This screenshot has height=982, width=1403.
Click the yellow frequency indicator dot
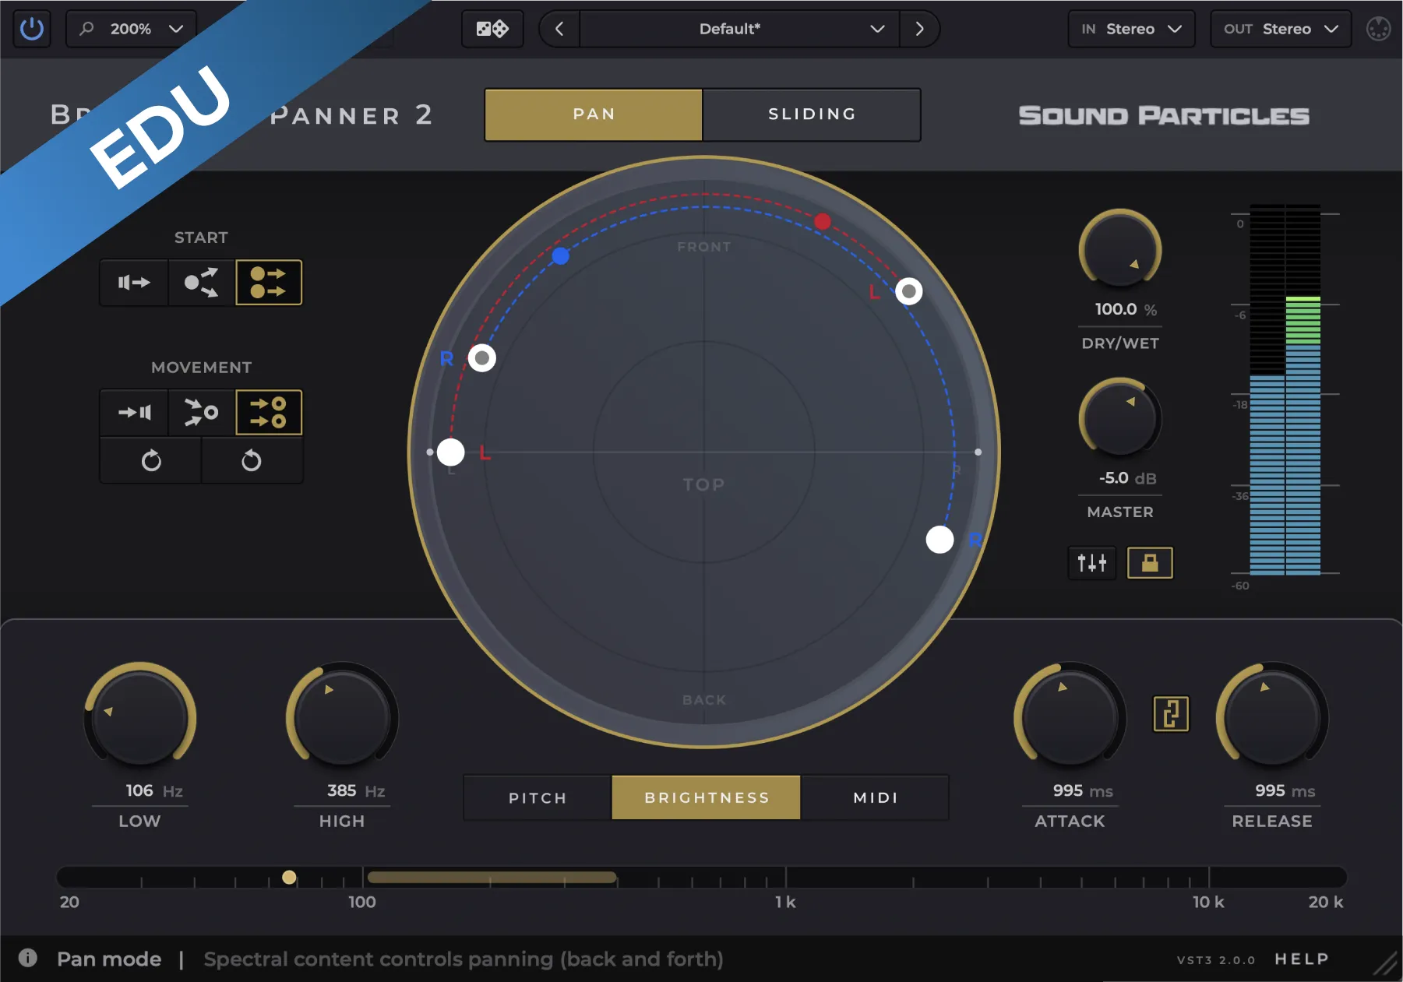coord(289,878)
